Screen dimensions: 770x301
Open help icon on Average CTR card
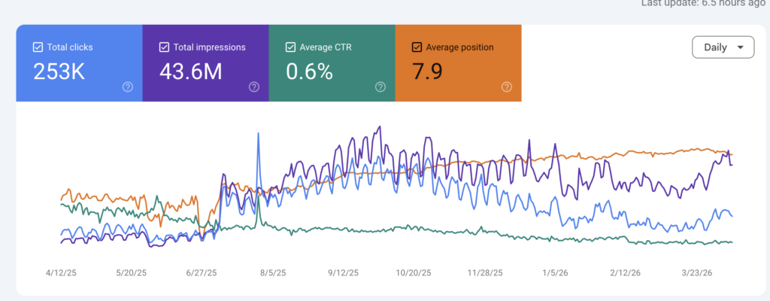[x=380, y=87]
